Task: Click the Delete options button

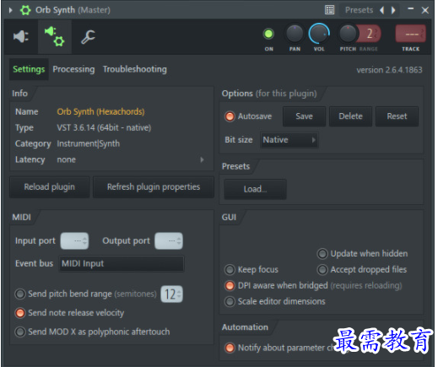Action: click(350, 116)
